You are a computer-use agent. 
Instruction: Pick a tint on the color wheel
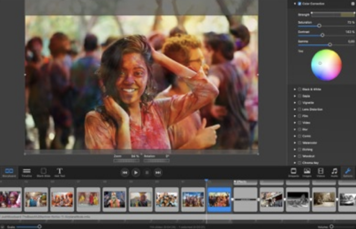[326, 65]
